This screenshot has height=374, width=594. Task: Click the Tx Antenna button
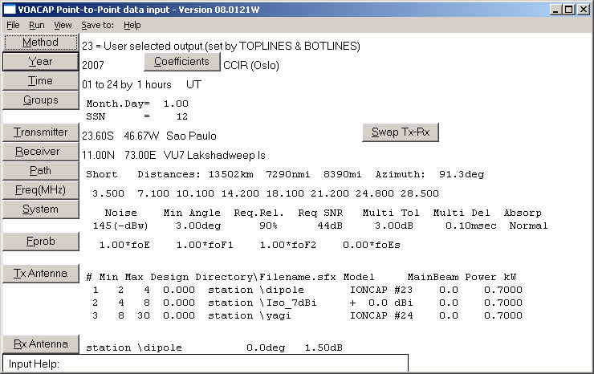click(x=40, y=273)
